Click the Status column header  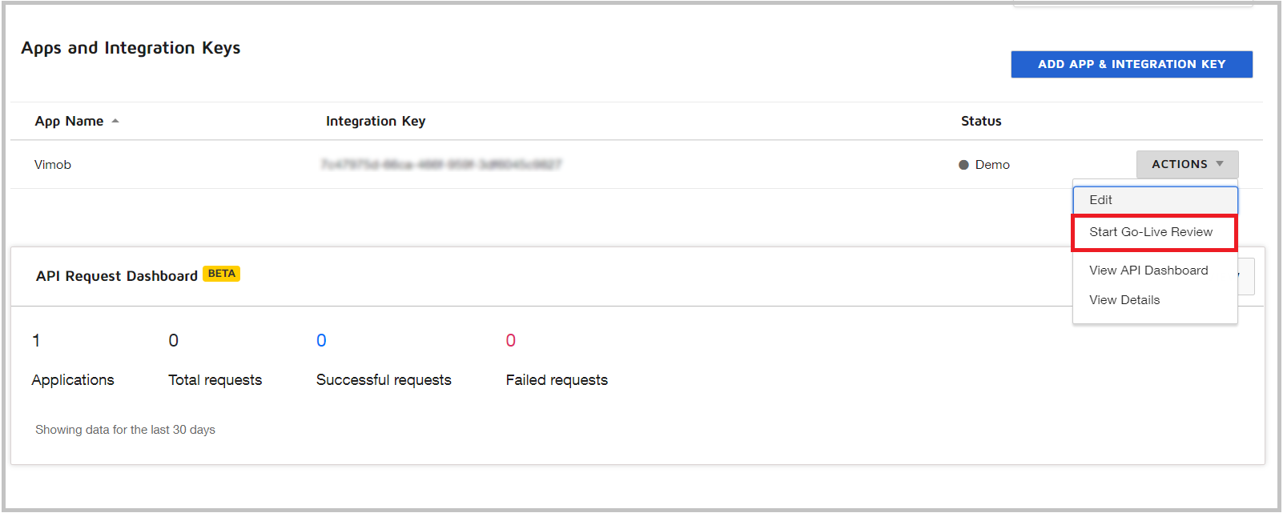(x=981, y=121)
